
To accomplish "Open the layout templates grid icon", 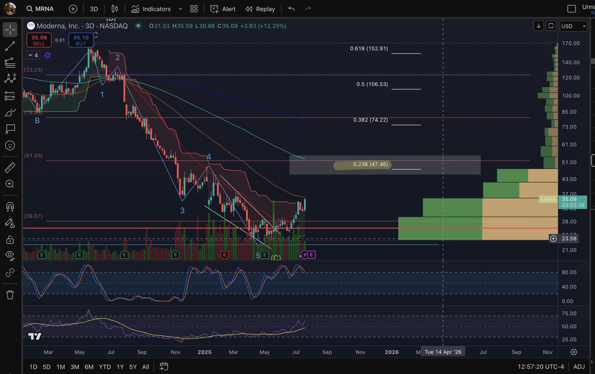I will pyautogui.click(x=194, y=9).
